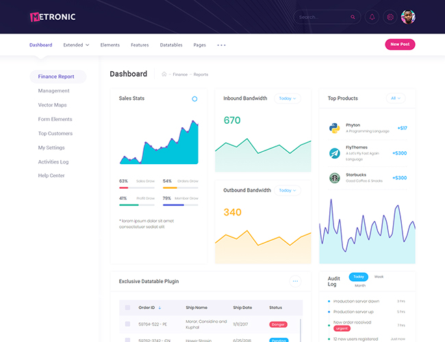Click the Sales Stats circle toggle

[194, 99]
